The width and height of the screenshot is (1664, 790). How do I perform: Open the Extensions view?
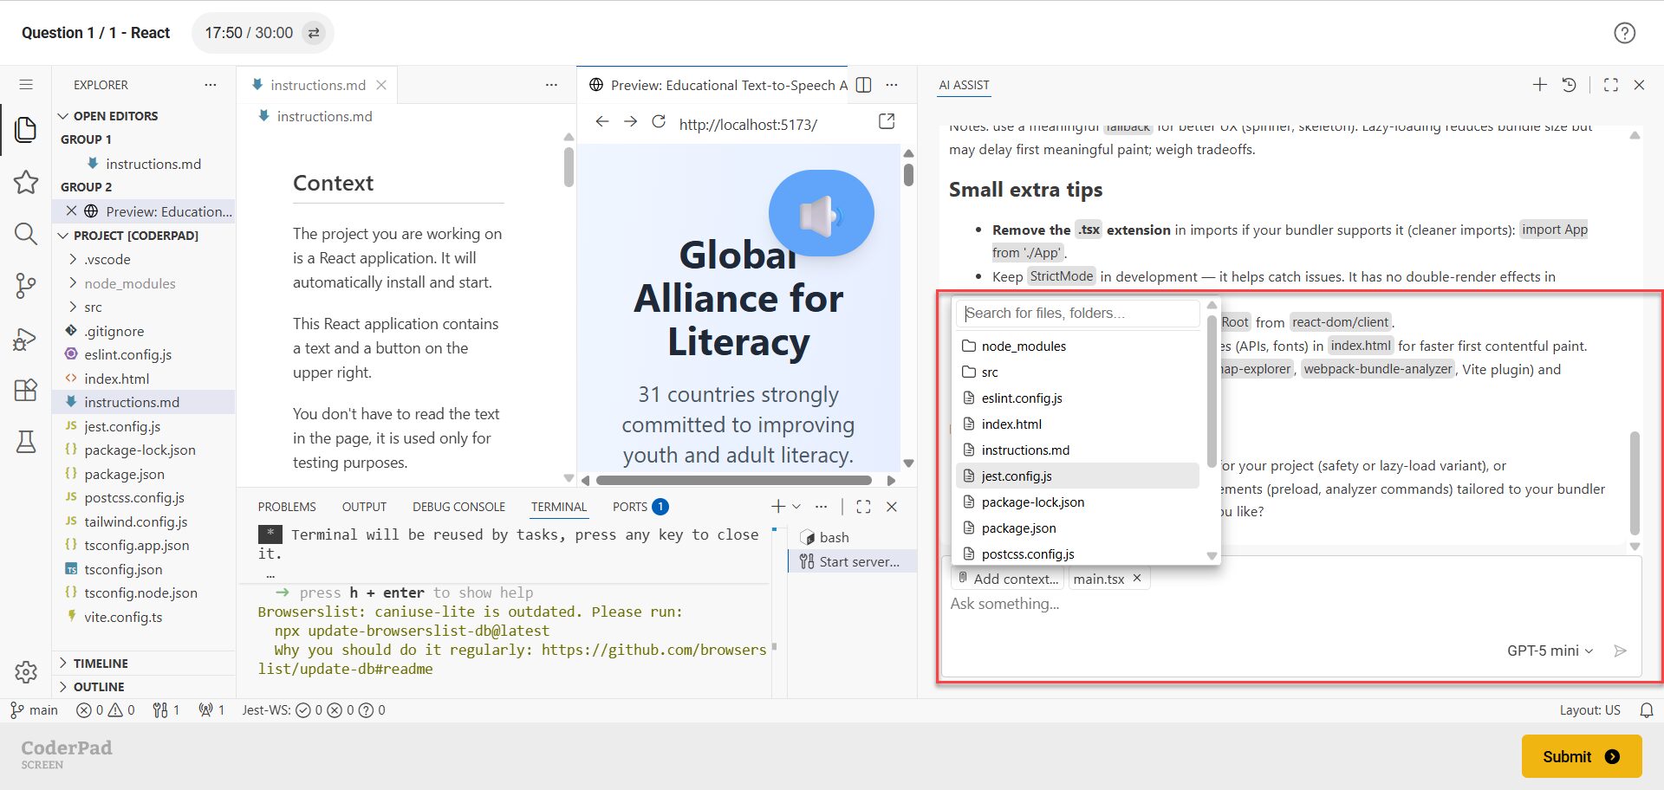coord(26,390)
